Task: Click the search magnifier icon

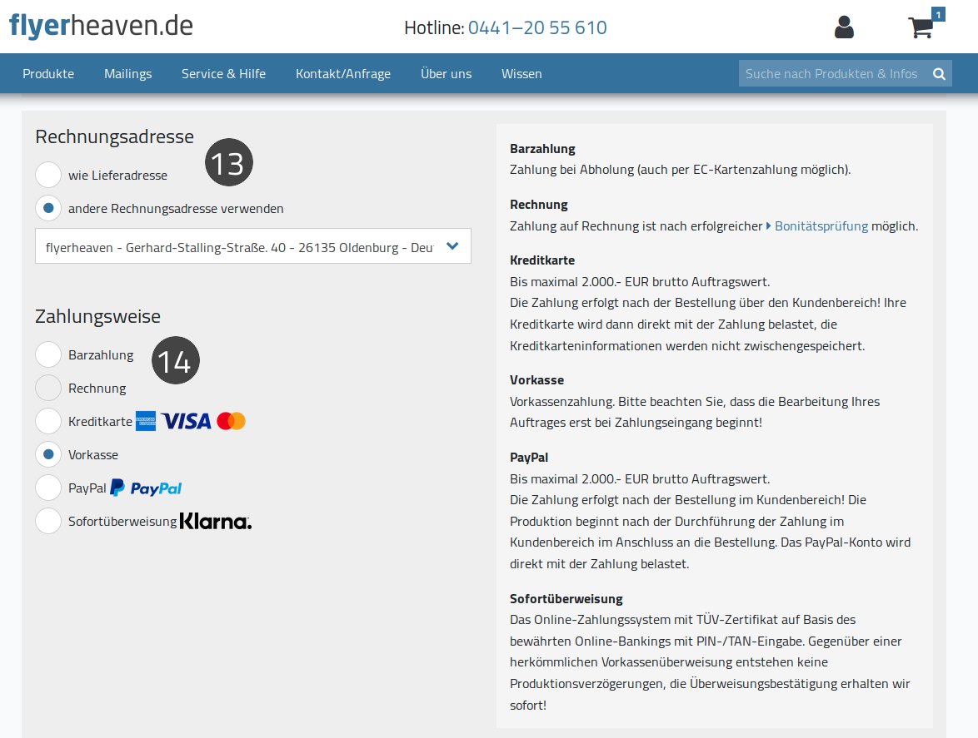Action: pos(939,73)
